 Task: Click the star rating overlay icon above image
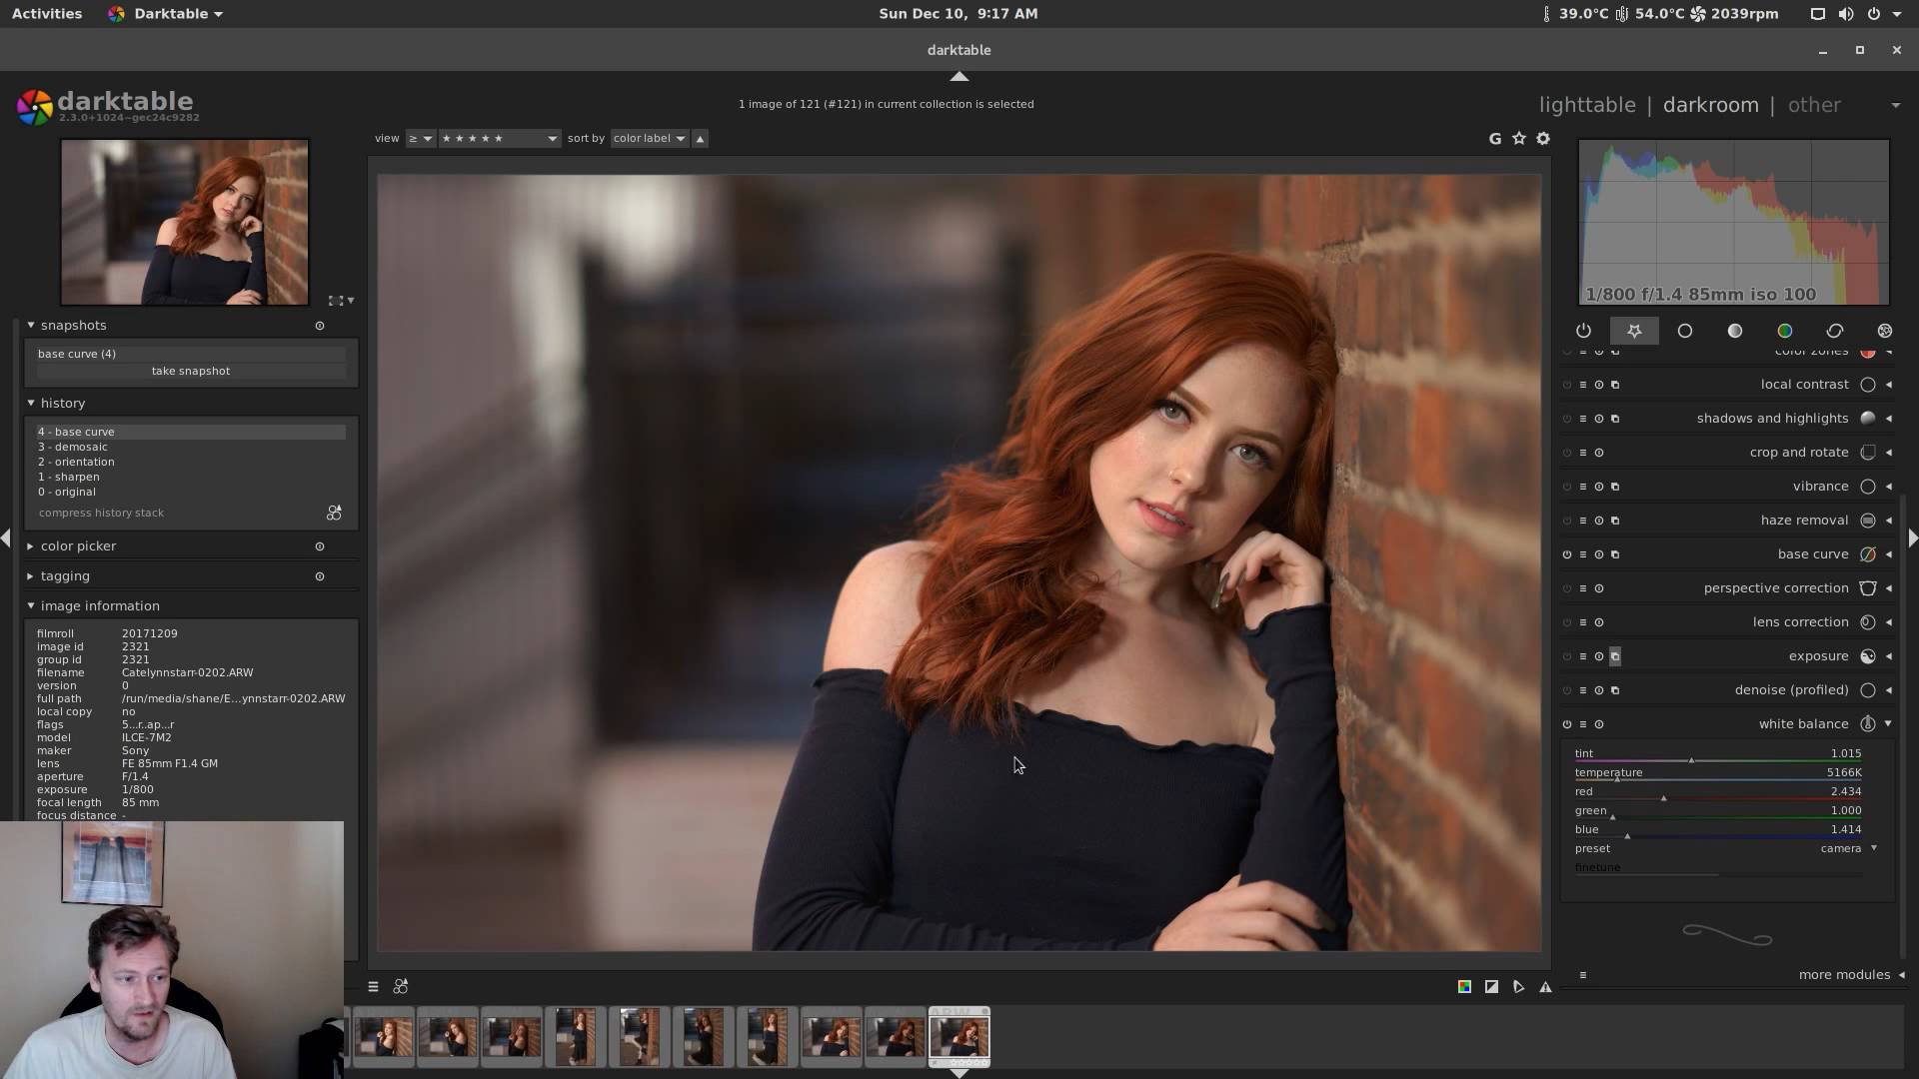[1519, 139]
